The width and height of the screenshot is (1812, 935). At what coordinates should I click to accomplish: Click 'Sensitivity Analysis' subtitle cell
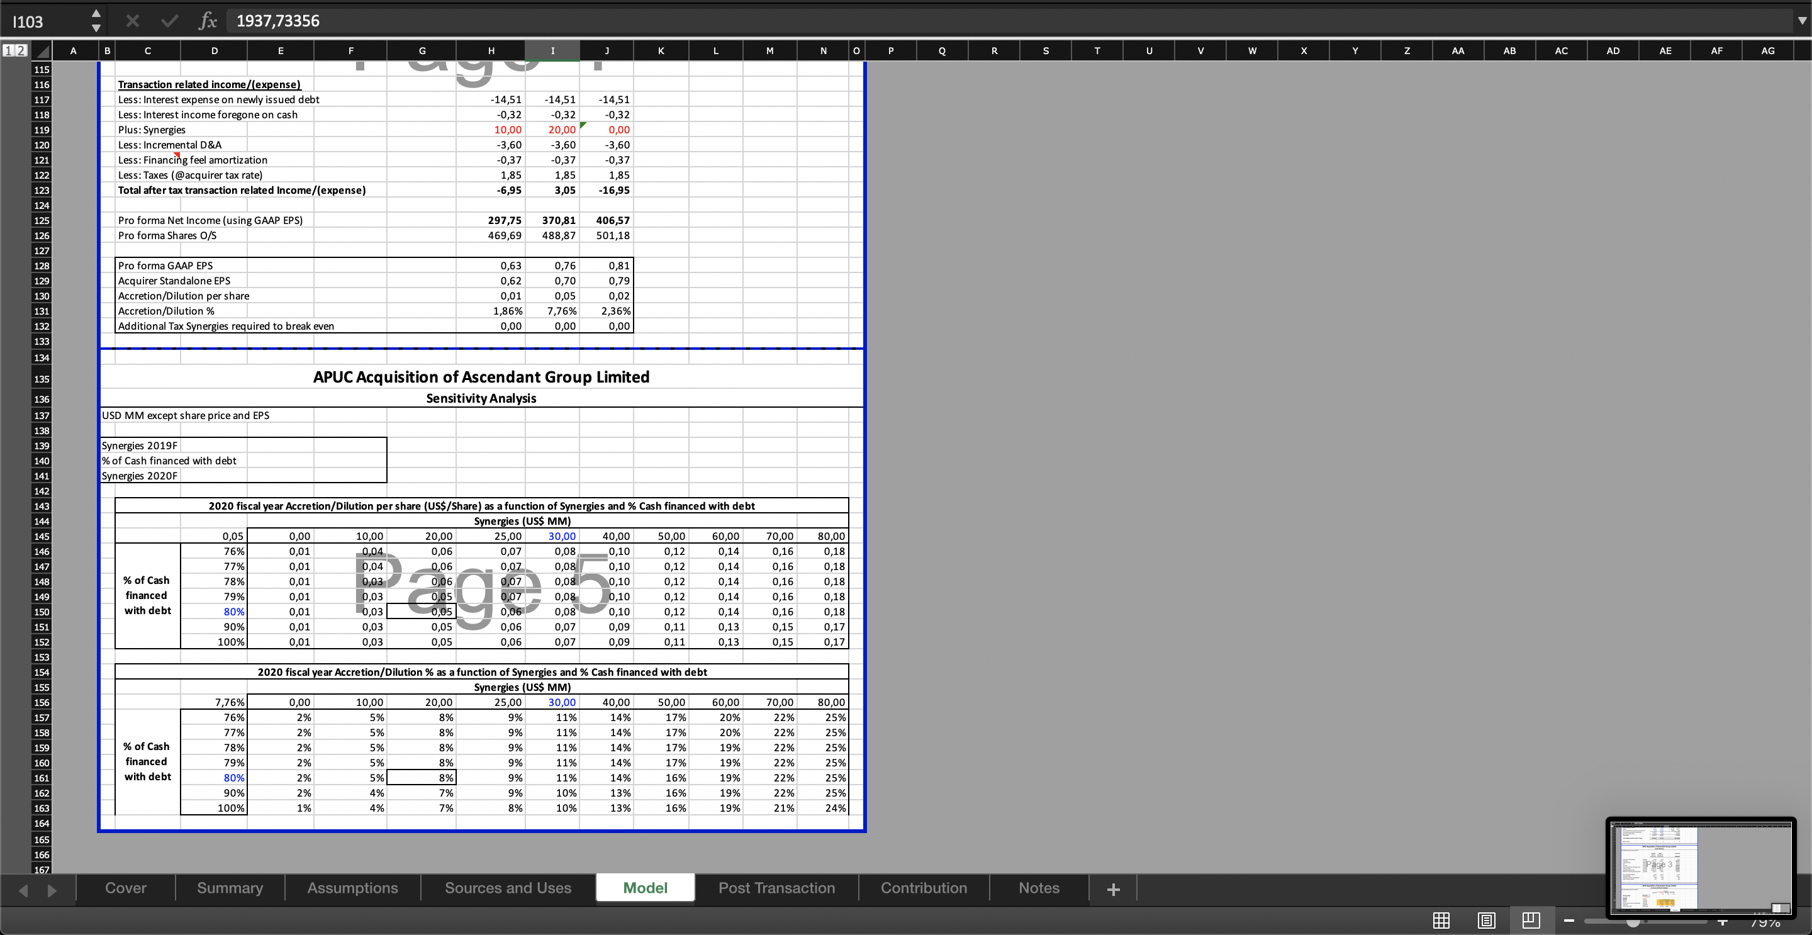[481, 398]
